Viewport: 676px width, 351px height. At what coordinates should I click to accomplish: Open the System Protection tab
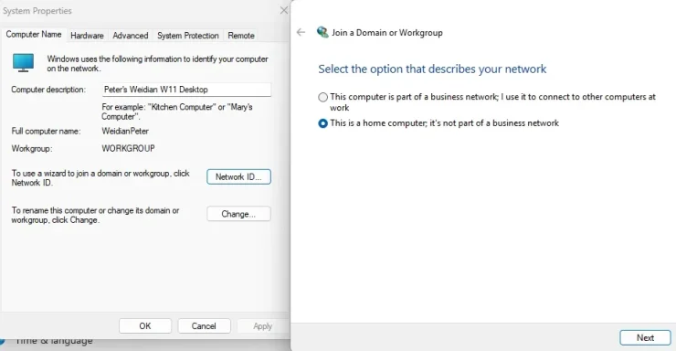(x=188, y=36)
